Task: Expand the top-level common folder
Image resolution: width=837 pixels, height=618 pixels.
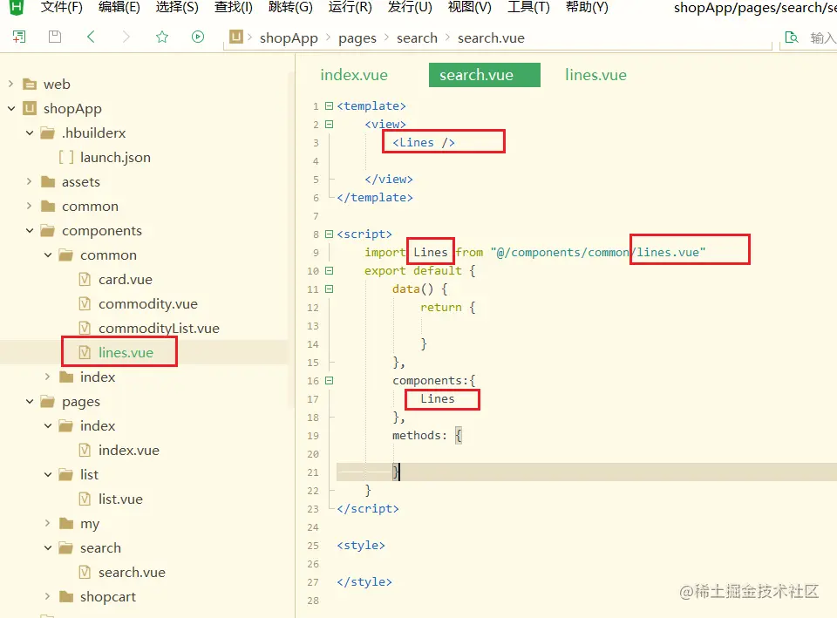Action: pyautogui.click(x=30, y=206)
